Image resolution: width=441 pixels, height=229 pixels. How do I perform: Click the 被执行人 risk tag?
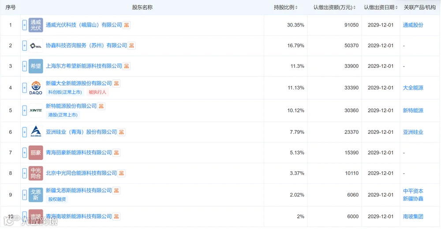[x=97, y=92]
